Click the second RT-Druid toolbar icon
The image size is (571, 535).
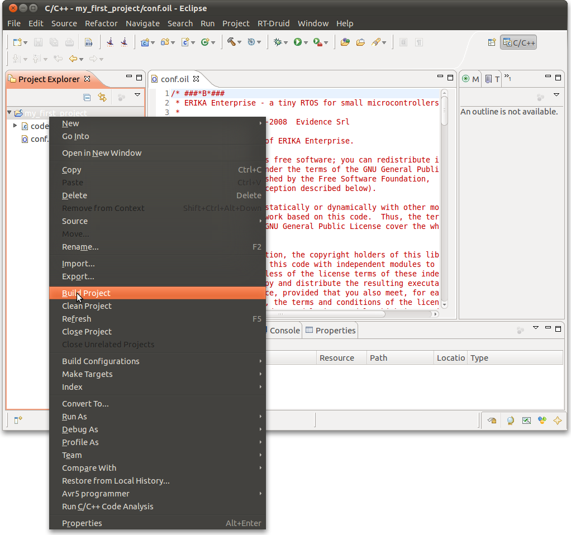click(x=124, y=42)
